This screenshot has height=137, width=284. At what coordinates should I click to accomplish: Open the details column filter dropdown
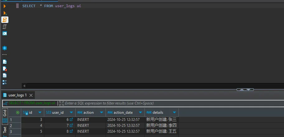174,113
